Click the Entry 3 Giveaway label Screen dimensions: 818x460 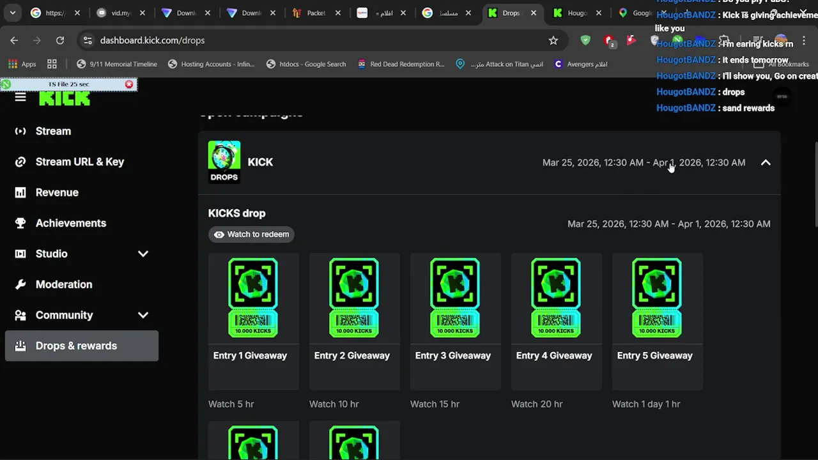tap(453, 355)
